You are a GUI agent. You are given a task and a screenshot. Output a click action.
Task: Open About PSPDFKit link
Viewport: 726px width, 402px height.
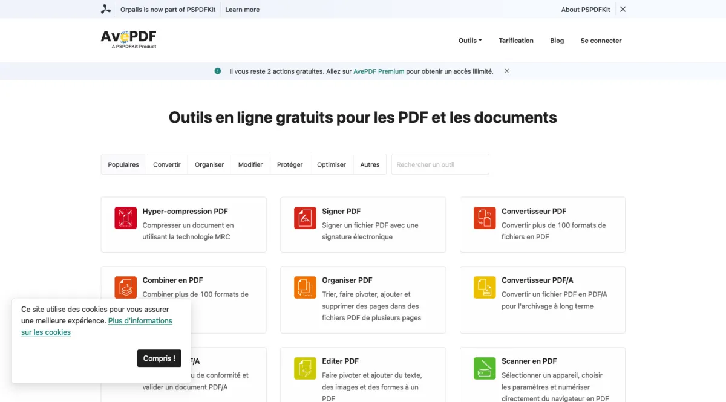(586, 10)
